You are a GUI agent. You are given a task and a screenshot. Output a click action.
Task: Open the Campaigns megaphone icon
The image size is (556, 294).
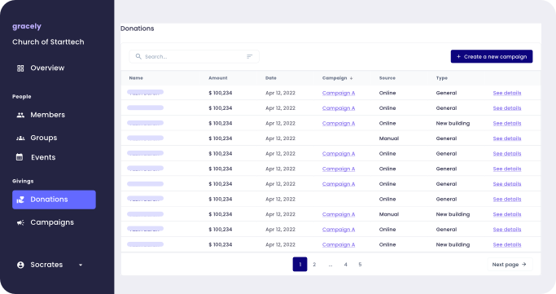click(20, 222)
